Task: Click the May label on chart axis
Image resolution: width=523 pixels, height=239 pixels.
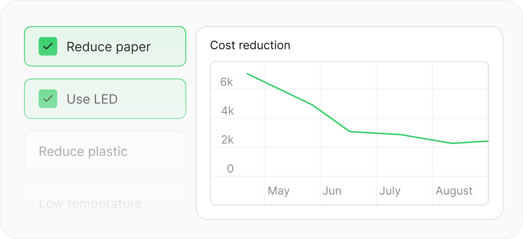Action: tap(279, 191)
